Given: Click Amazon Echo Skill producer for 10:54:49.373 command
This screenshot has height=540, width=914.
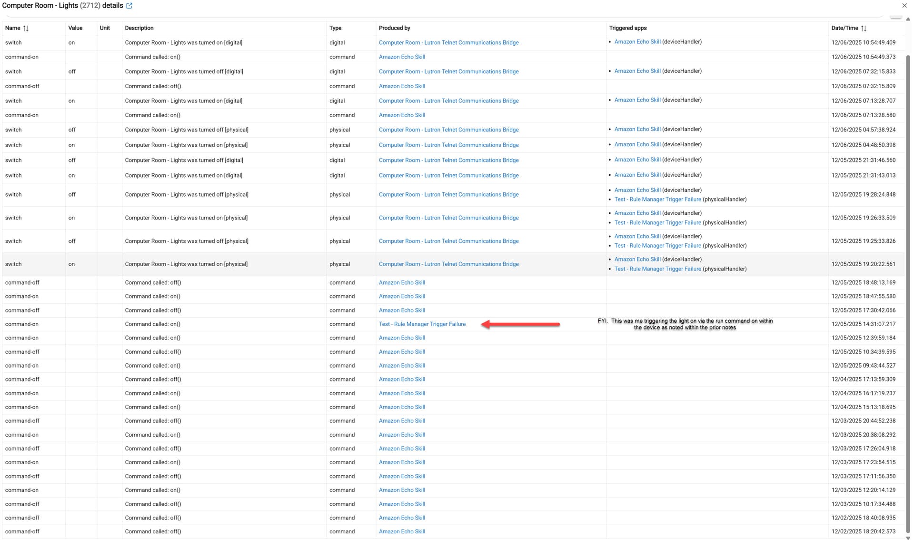Looking at the screenshot, I should click(402, 57).
